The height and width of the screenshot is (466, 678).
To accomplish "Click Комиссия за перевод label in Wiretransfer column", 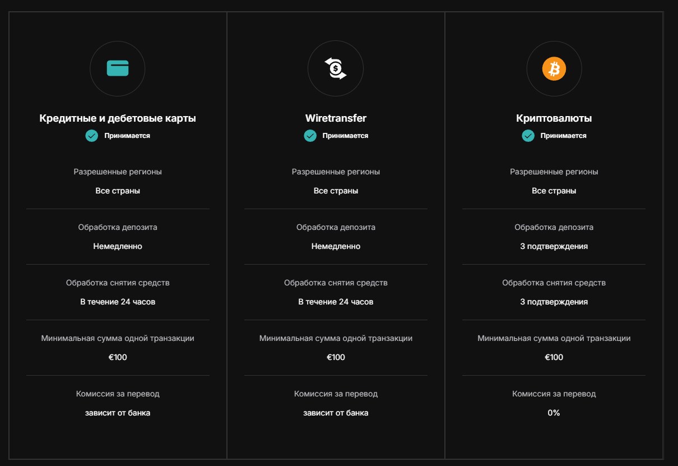I will click(336, 394).
